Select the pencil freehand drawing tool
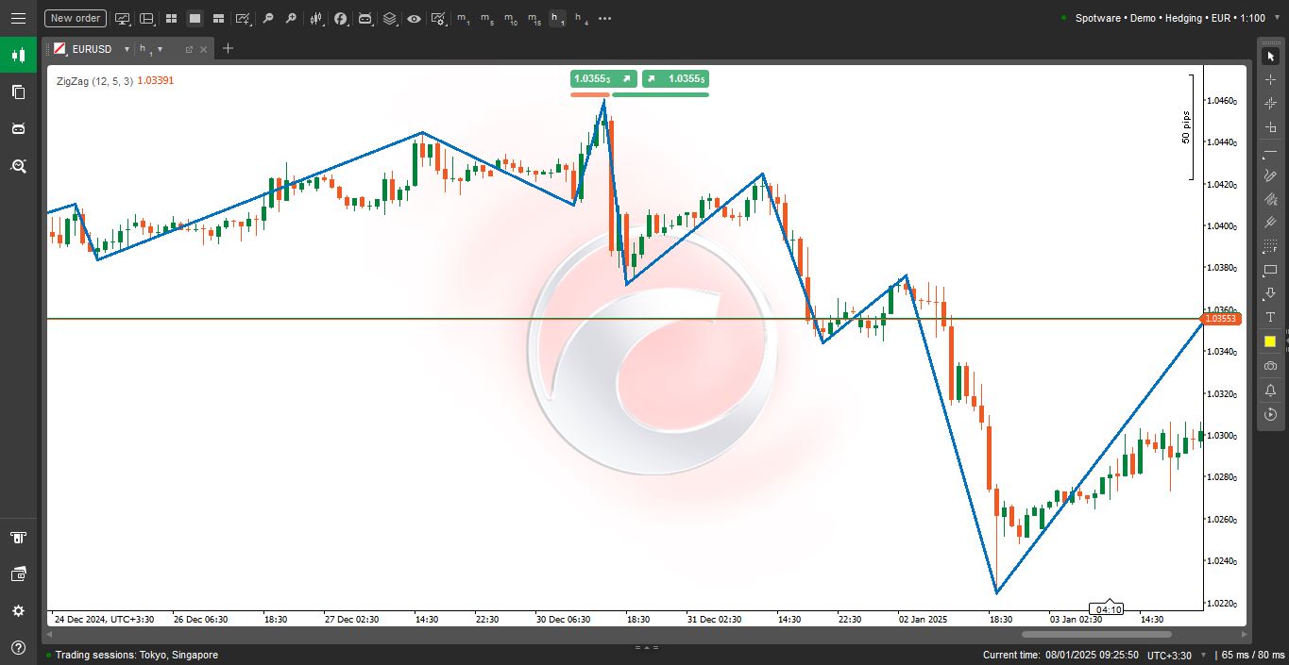Viewport: 1289px width, 665px height. [1270, 175]
